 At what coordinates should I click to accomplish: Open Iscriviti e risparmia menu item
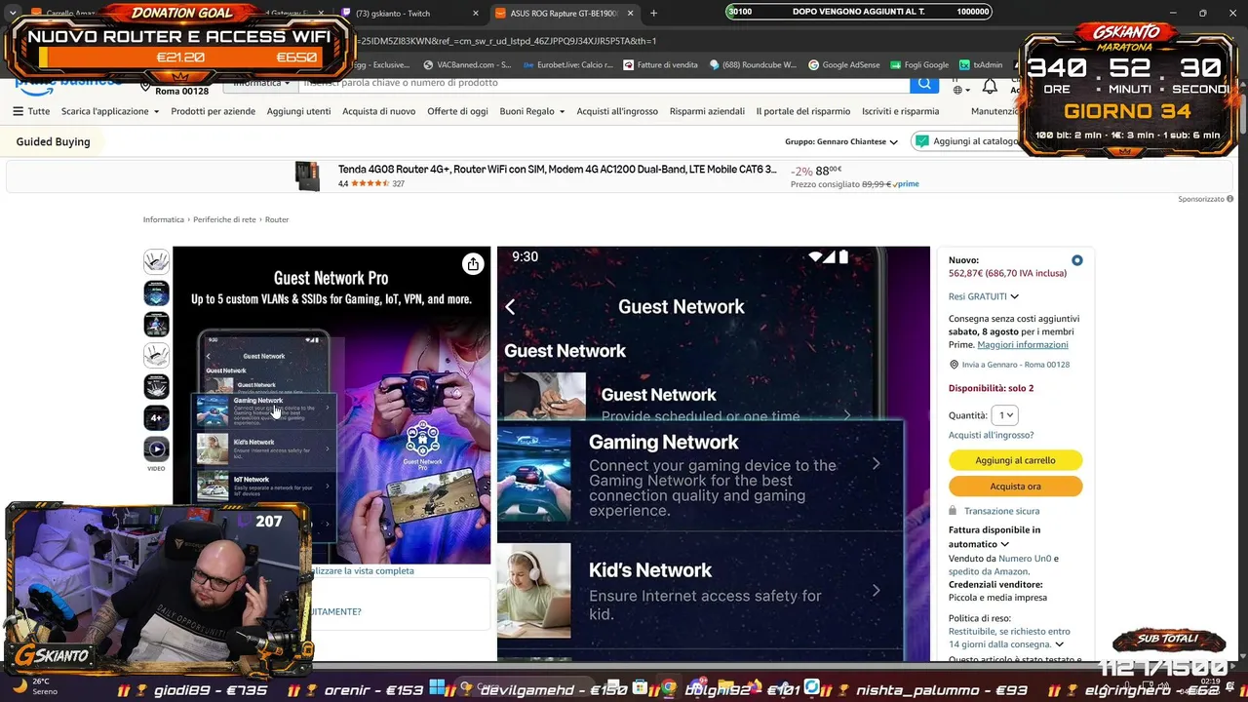click(x=900, y=111)
